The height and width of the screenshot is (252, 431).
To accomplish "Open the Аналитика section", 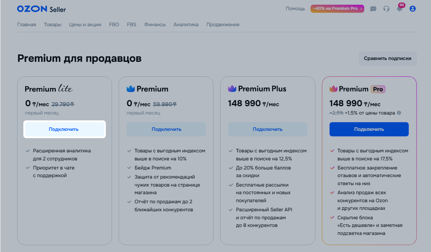I will pyautogui.click(x=186, y=25).
